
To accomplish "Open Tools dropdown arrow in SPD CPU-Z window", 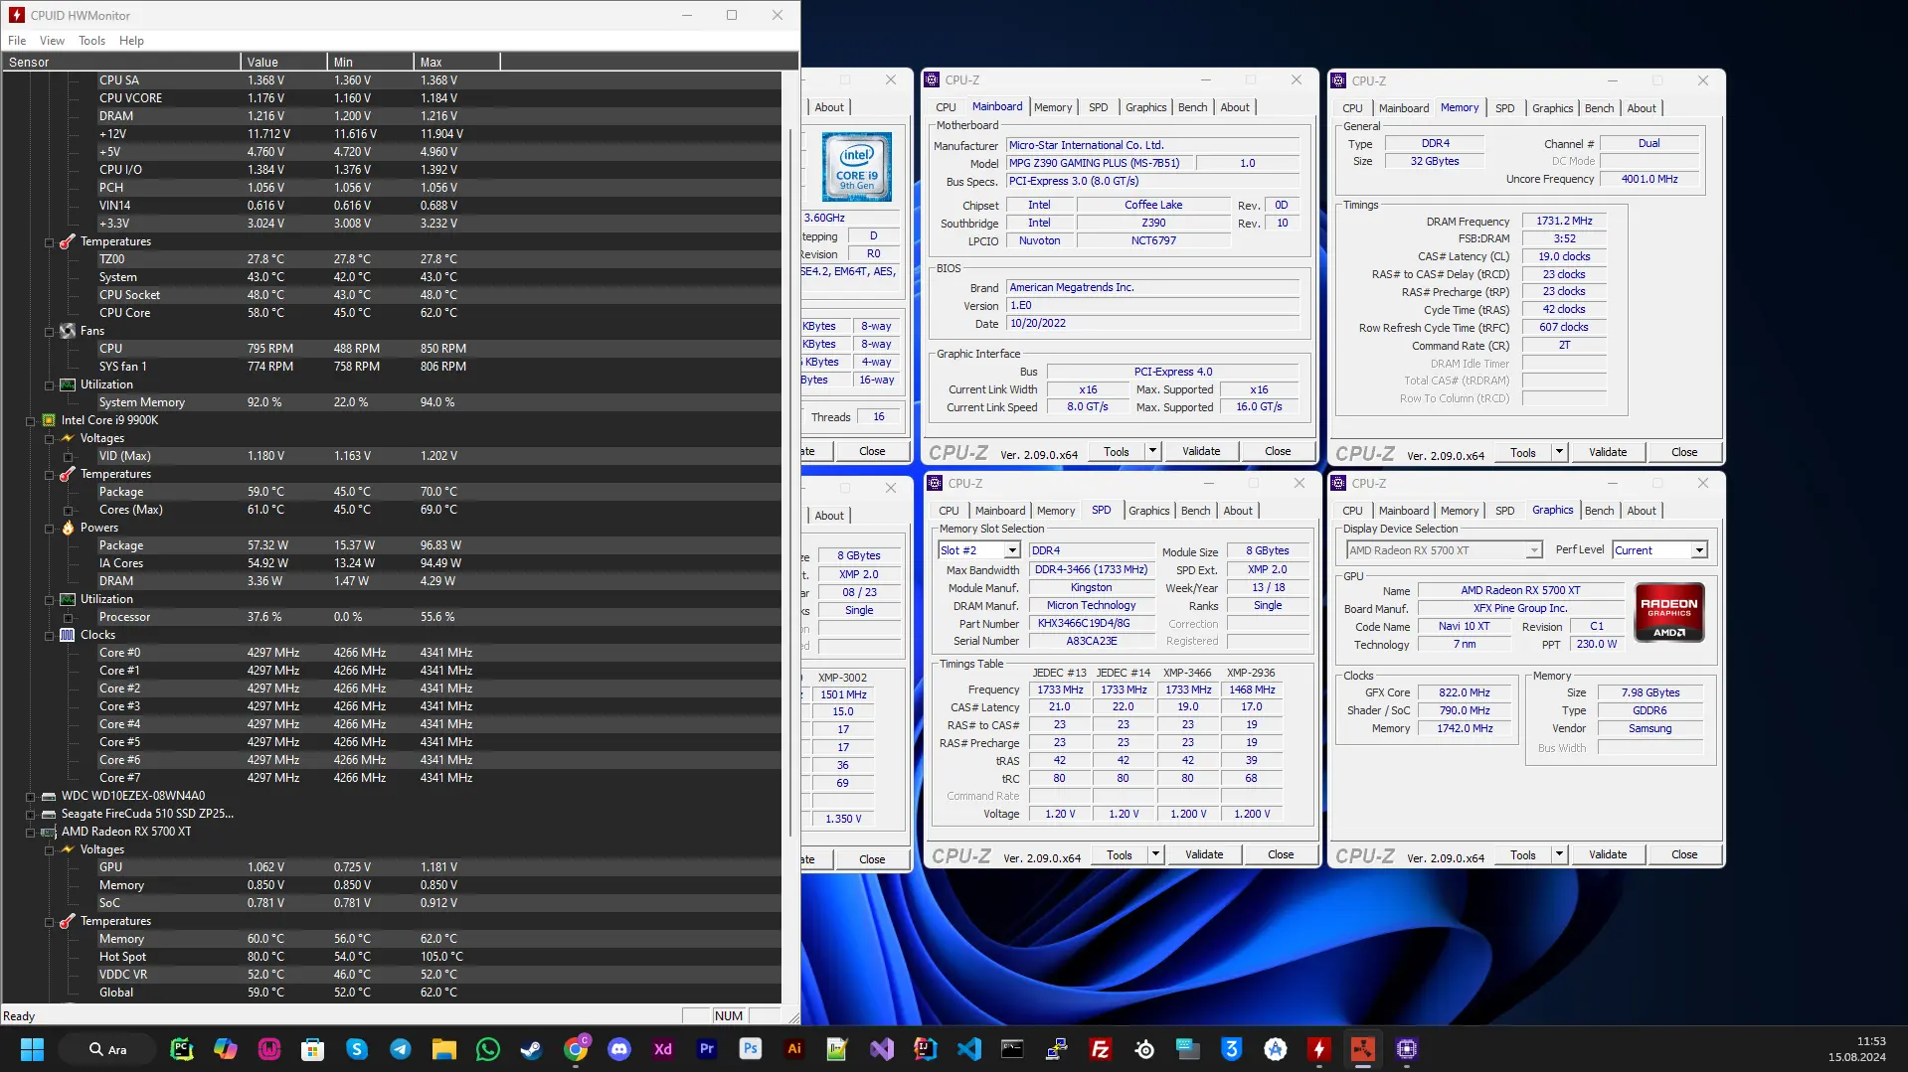I will 1155,854.
